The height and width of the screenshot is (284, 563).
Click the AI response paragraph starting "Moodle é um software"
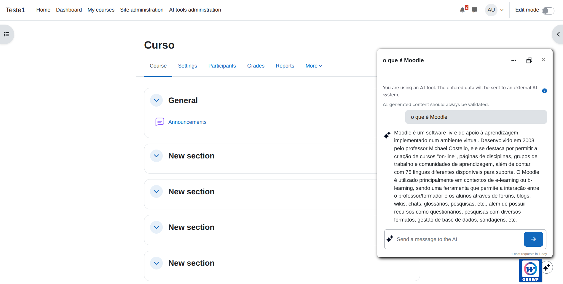coord(467,176)
